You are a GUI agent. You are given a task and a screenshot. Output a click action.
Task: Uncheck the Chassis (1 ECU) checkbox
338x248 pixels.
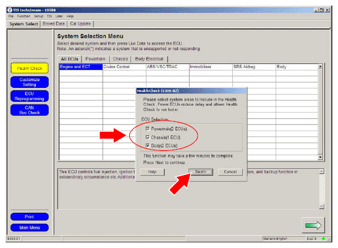pos(148,137)
